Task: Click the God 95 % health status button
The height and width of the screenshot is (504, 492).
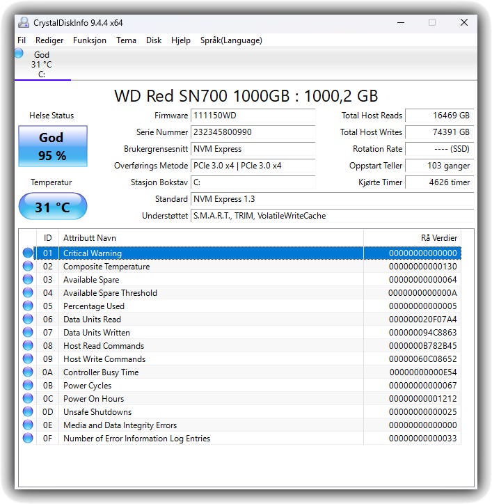Action: pyautogui.click(x=53, y=146)
